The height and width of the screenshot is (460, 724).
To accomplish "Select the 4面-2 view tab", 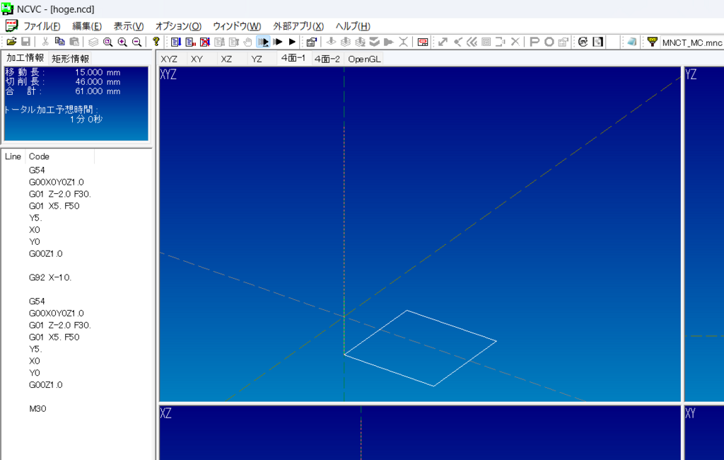I will pyautogui.click(x=327, y=59).
